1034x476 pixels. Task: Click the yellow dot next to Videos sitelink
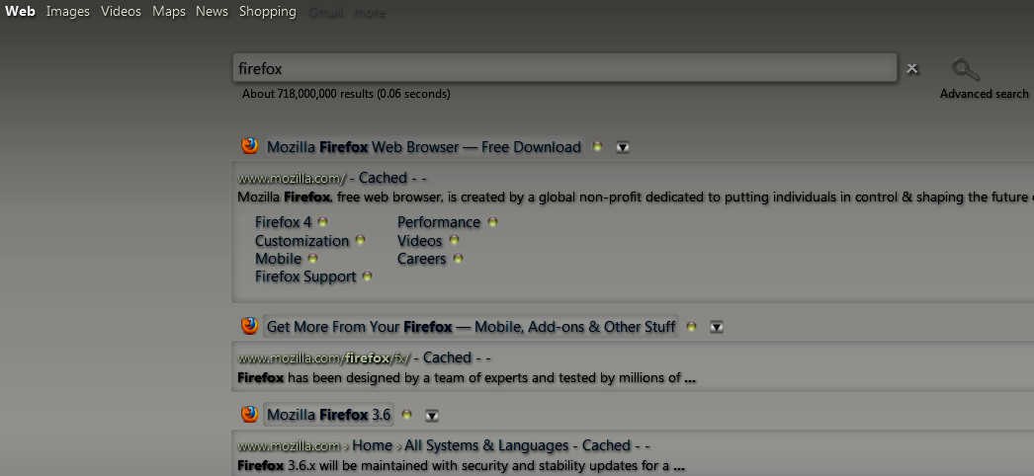tap(454, 240)
